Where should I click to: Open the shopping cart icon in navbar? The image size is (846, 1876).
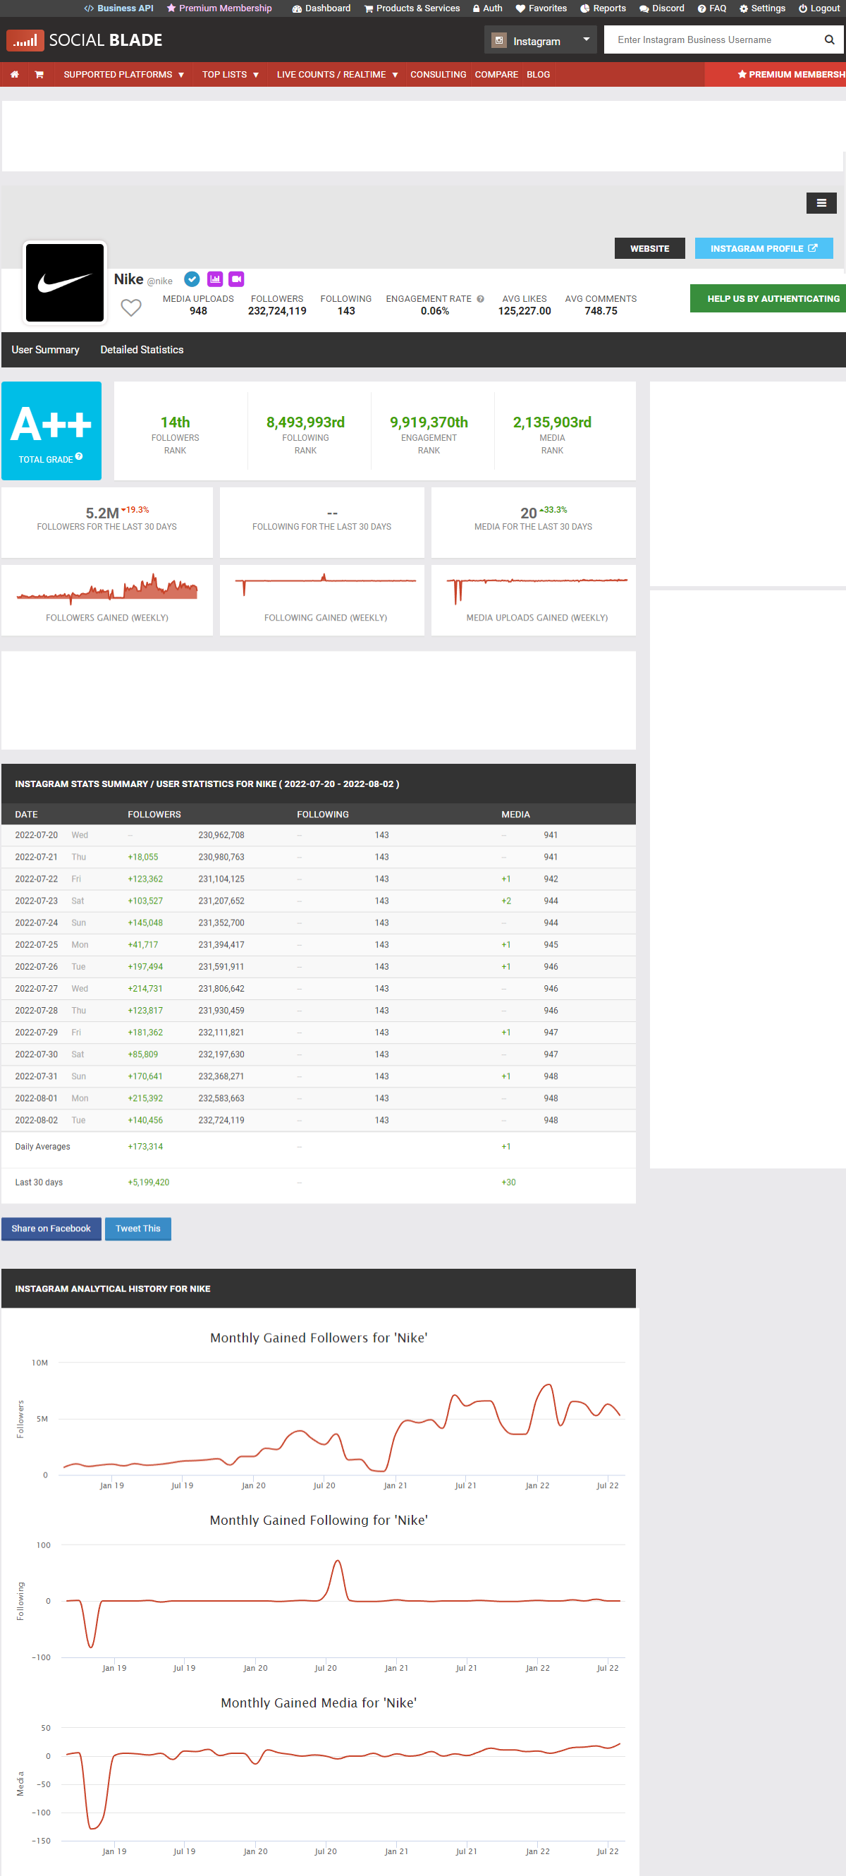pyautogui.click(x=39, y=74)
